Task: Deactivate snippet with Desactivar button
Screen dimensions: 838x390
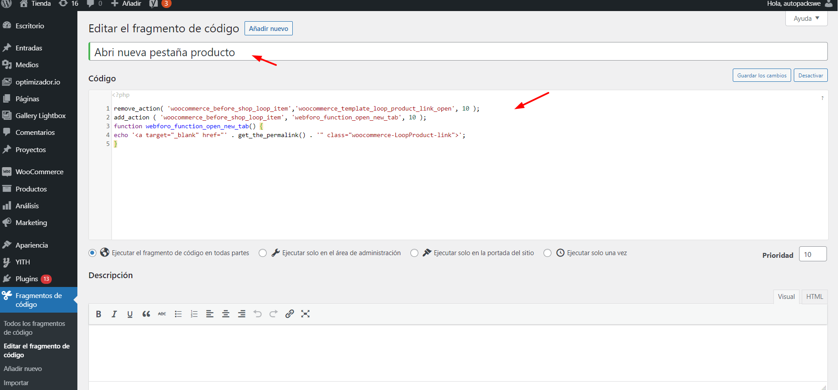Action: tap(811, 75)
